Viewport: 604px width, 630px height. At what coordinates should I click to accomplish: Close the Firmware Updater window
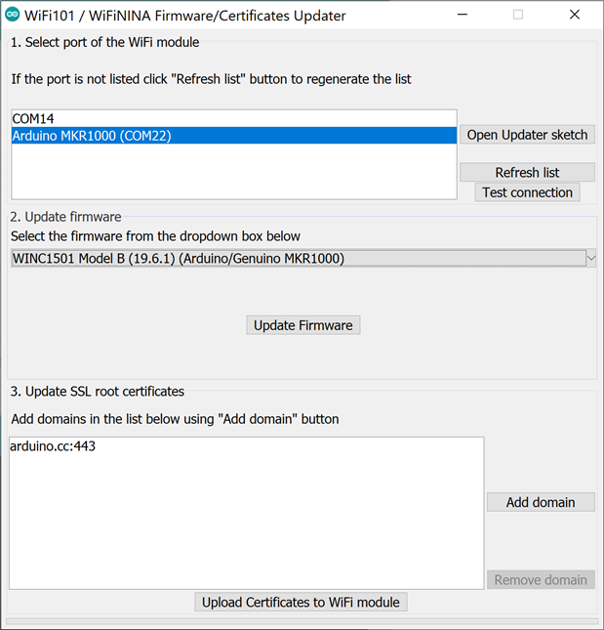[x=573, y=16]
